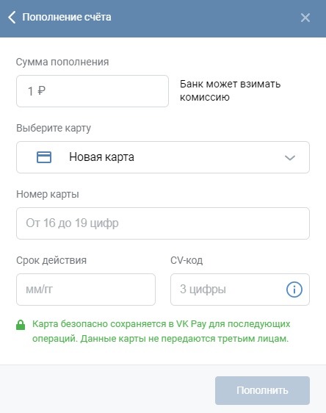Click the Пополнить button
Viewport: 326px width, 413px height.
pyautogui.click(x=262, y=390)
